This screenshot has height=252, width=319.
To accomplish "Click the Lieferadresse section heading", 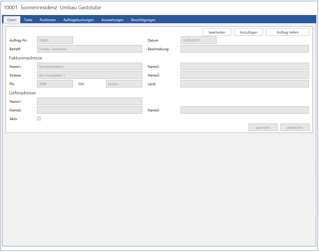I will [x=22, y=93].
